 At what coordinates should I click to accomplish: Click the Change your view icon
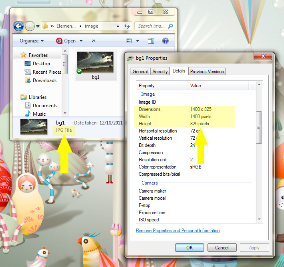(129, 41)
